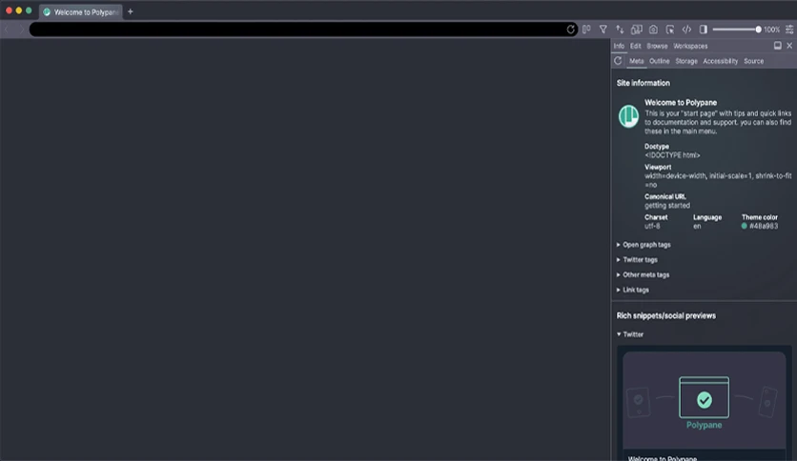
Task: Go back with the back arrow
Action: (x=7, y=30)
